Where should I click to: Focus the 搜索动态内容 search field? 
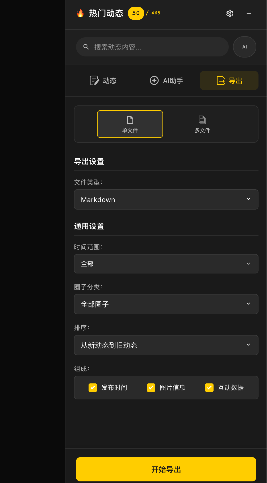coord(152,47)
